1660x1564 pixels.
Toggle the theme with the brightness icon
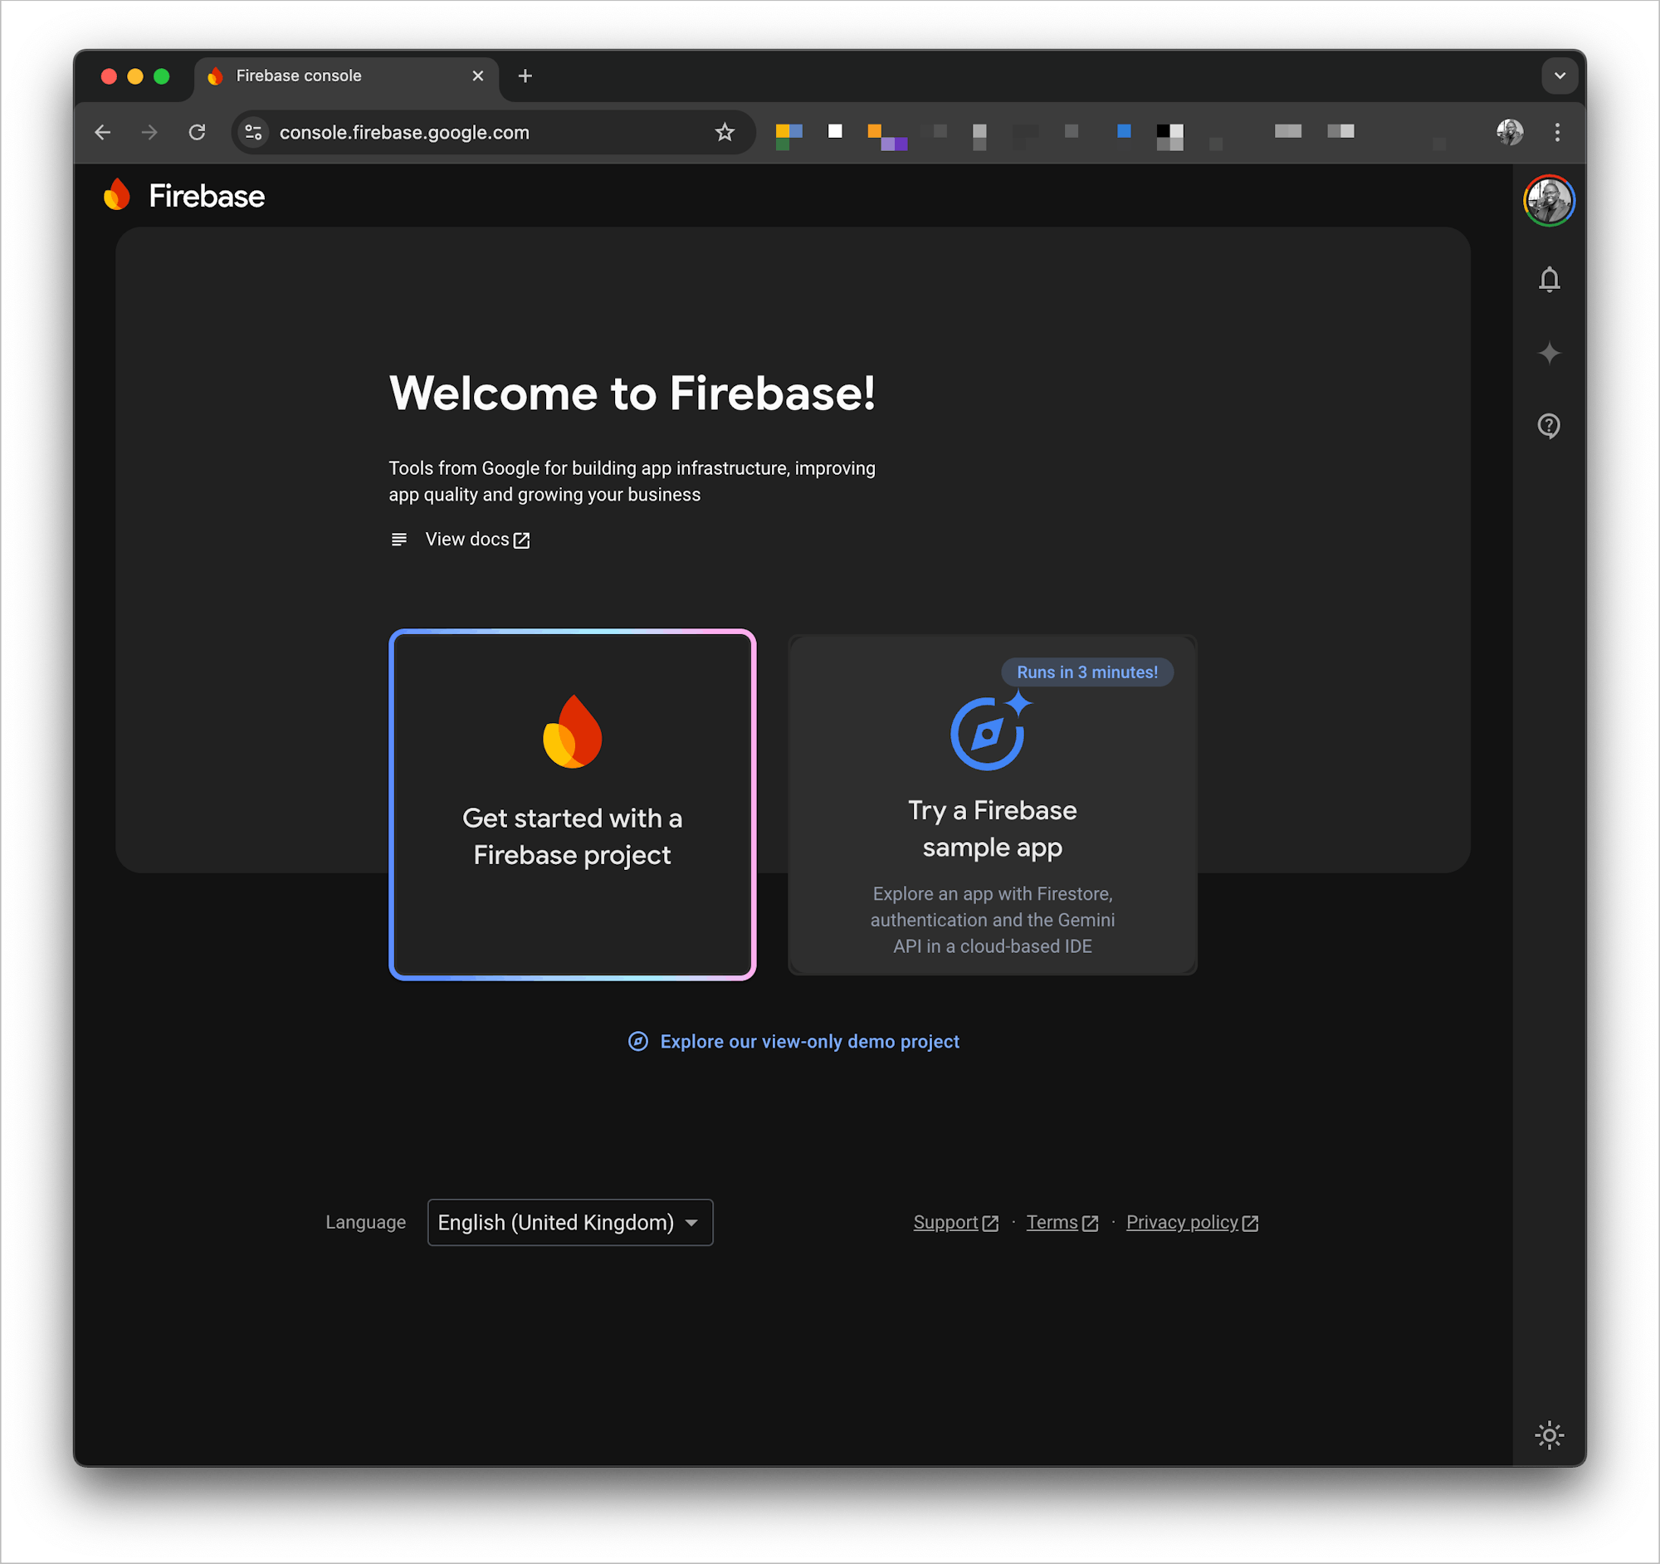pos(1549,1435)
